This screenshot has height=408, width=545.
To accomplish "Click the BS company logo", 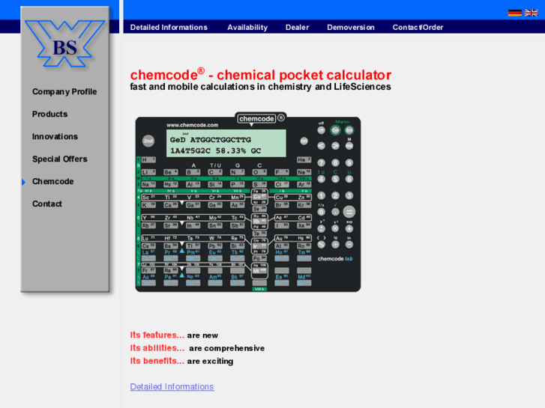I will [64, 43].
